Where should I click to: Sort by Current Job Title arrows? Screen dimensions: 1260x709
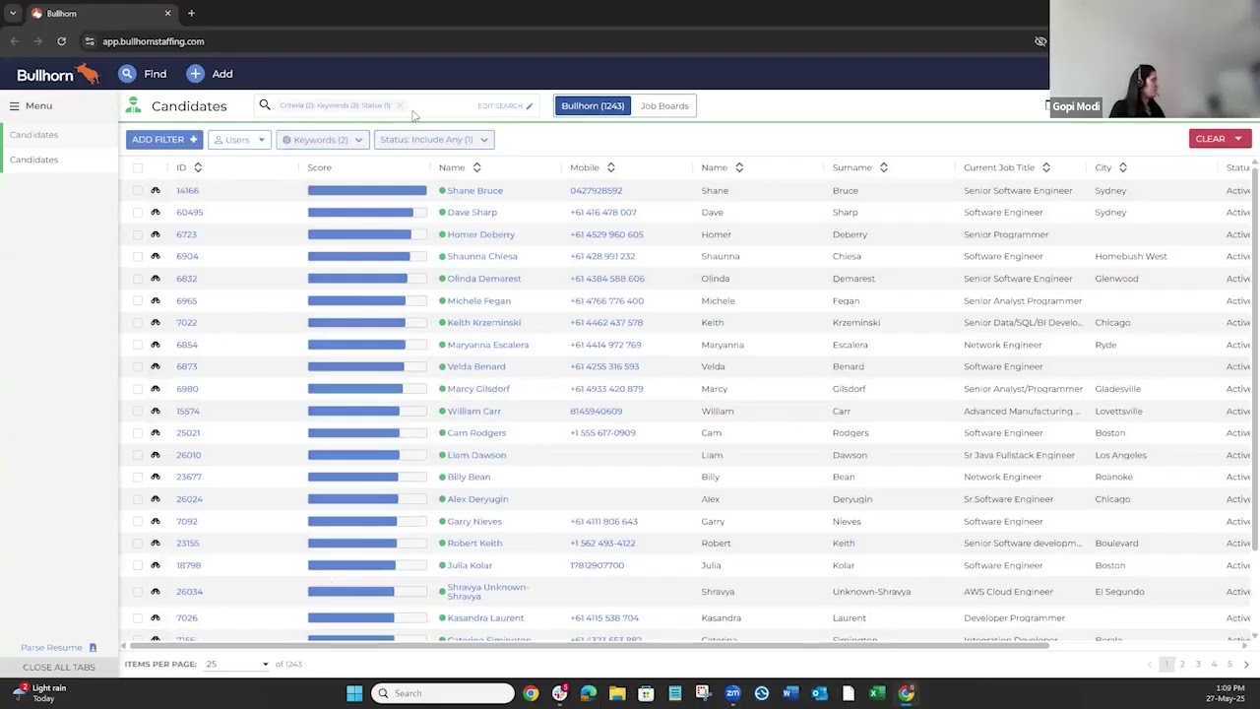1045,167
